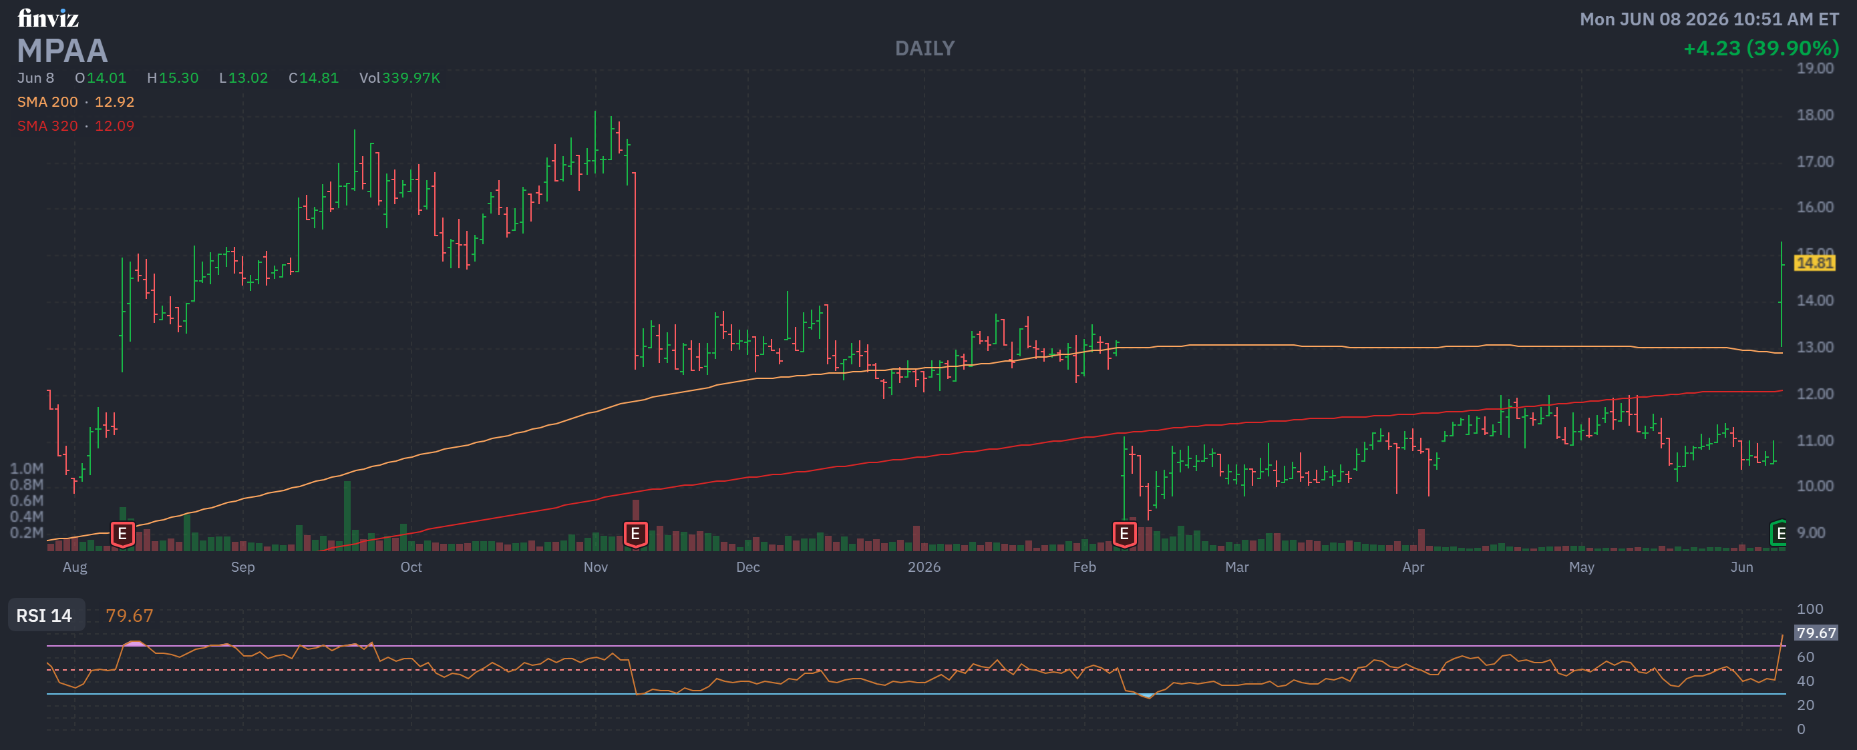Click the Nov month label on axis
This screenshot has width=1857, height=750.
[595, 567]
